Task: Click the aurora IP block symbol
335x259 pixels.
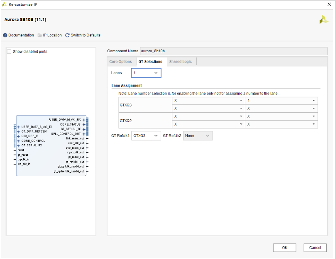Action: pyautogui.click(x=51, y=146)
